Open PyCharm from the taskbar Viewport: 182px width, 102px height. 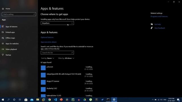[x=73, y=99]
